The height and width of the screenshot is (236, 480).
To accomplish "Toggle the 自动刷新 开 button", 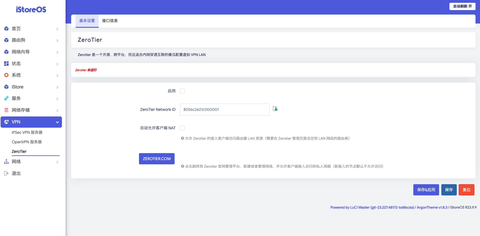I will (462, 6).
